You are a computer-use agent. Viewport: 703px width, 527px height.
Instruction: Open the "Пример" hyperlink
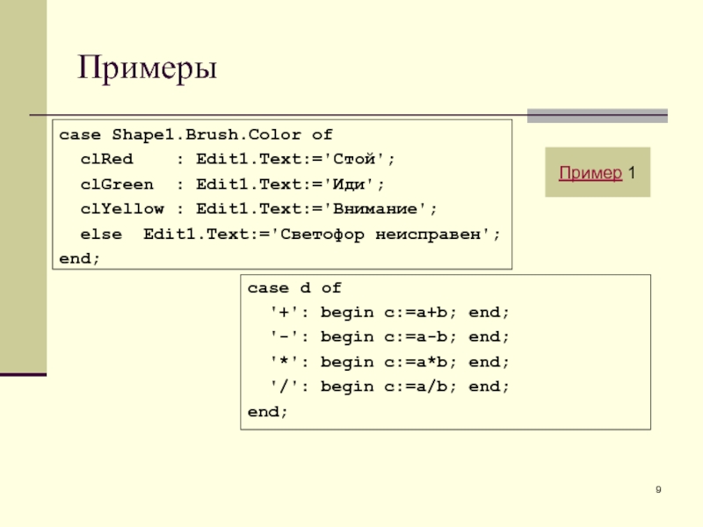[x=591, y=173]
